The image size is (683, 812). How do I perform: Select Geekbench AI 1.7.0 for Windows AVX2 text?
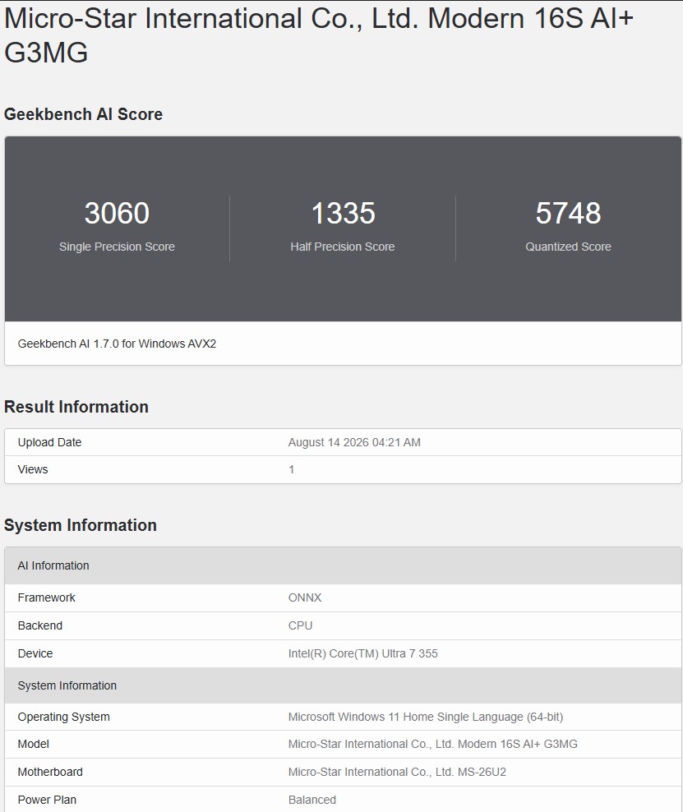click(117, 344)
